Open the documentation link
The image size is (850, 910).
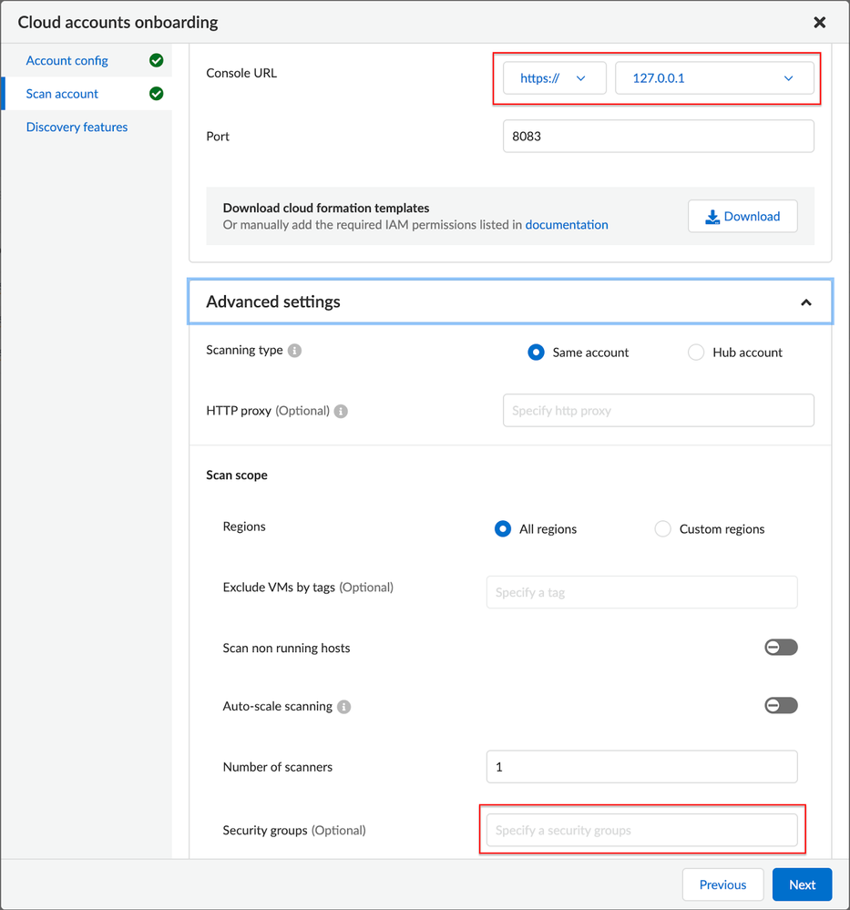[x=567, y=225]
